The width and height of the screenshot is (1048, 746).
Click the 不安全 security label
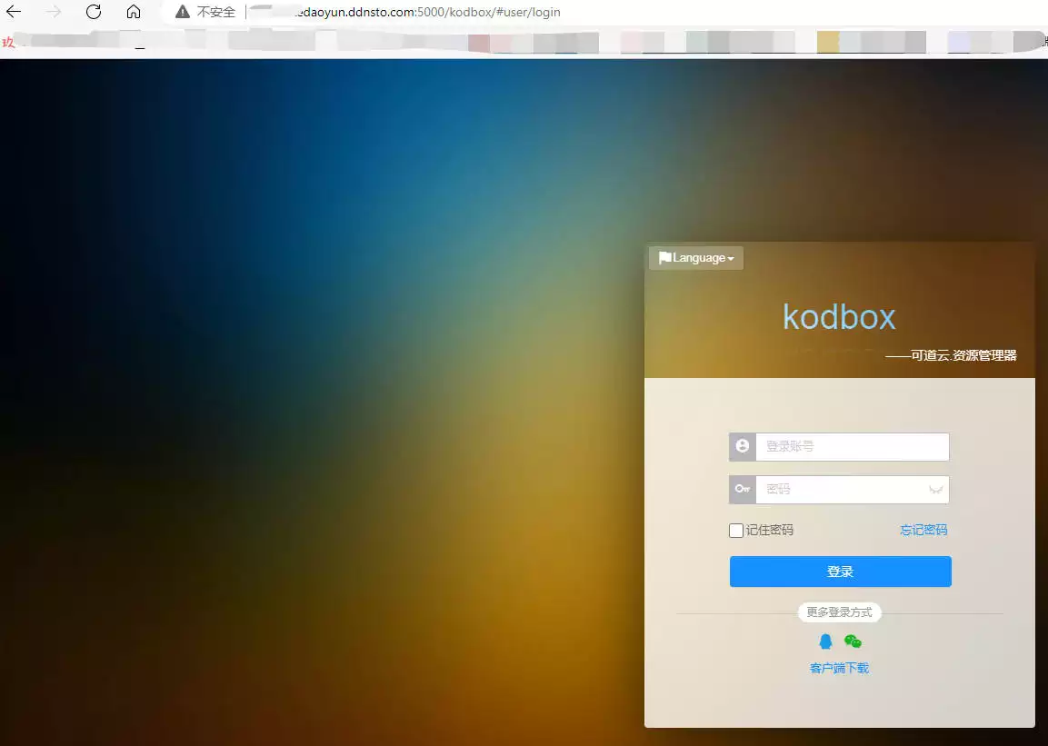(x=216, y=12)
